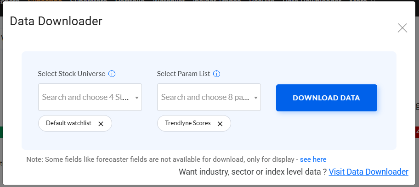Click the info icon beside Select Stock Universe
The image size is (419, 187).
pos(112,73)
